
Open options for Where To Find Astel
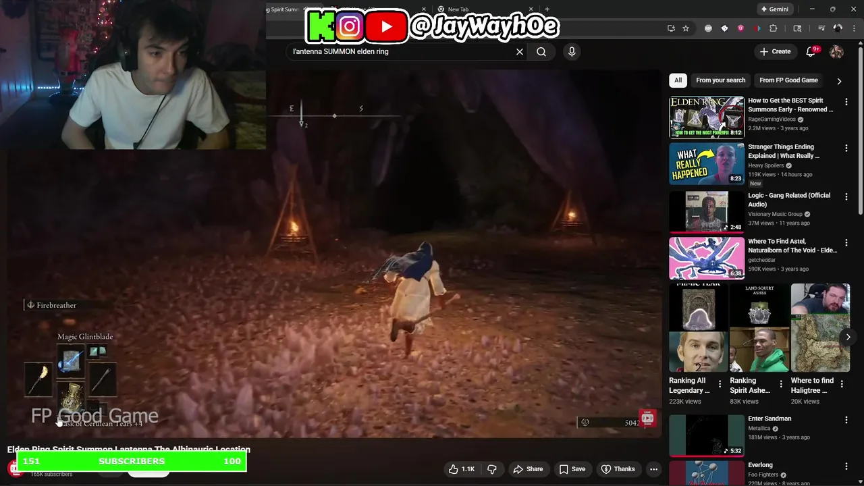(x=846, y=243)
